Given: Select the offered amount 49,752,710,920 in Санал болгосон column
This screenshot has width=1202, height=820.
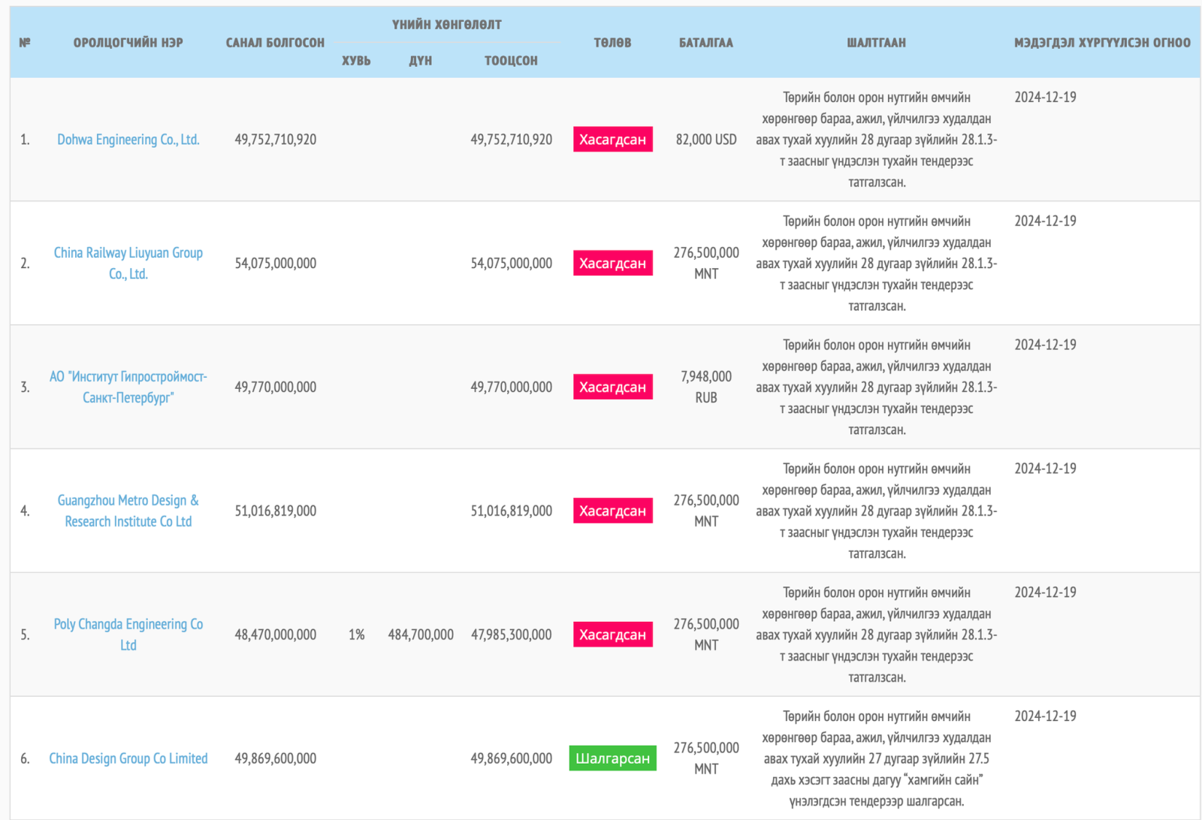Looking at the screenshot, I should click(x=276, y=140).
